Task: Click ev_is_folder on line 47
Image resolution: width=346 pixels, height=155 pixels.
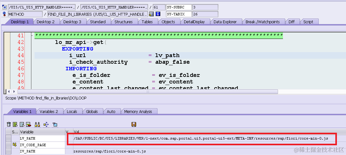Action: point(179,75)
